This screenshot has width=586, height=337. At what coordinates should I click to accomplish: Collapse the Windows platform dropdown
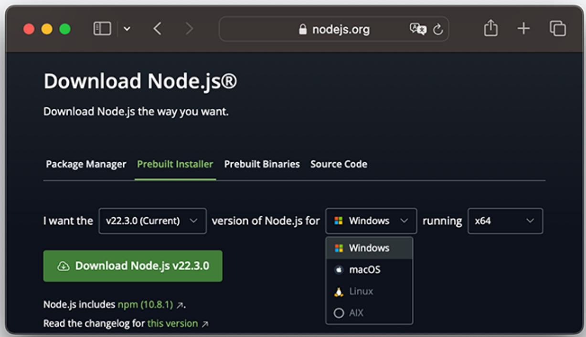(371, 221)
